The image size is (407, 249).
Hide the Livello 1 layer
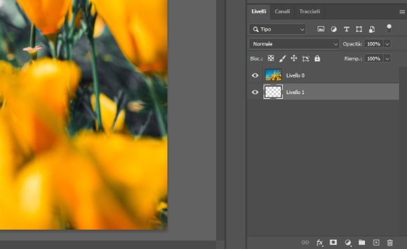tap(255, 92)
